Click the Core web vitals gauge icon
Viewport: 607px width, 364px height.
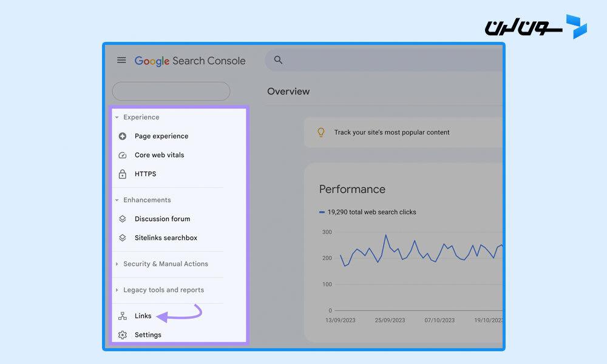(123, 155)
